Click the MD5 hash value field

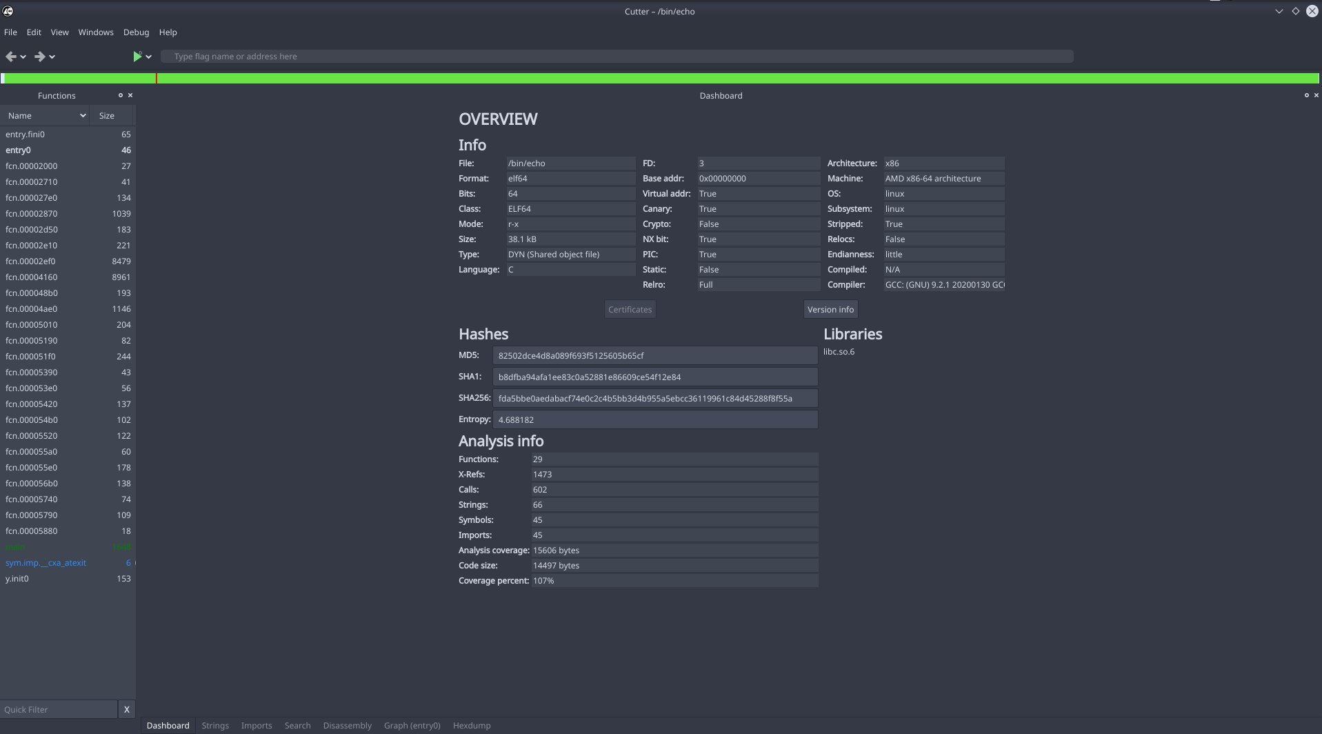click(655, 356)
